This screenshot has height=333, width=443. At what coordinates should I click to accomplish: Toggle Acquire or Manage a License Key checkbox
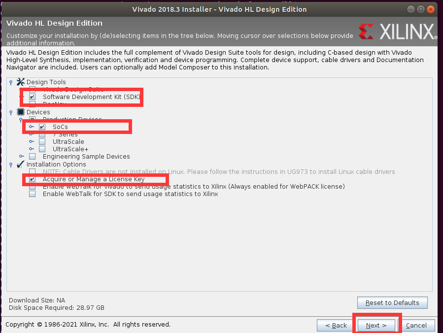click(32, 179)
